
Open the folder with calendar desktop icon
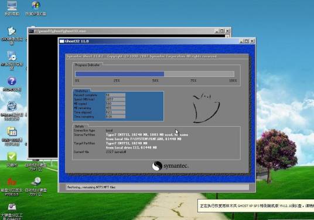pyautogui.click(x=12, y=136)
